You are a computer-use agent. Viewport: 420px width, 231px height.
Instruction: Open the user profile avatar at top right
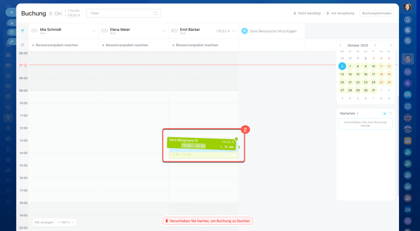[408, 7]
